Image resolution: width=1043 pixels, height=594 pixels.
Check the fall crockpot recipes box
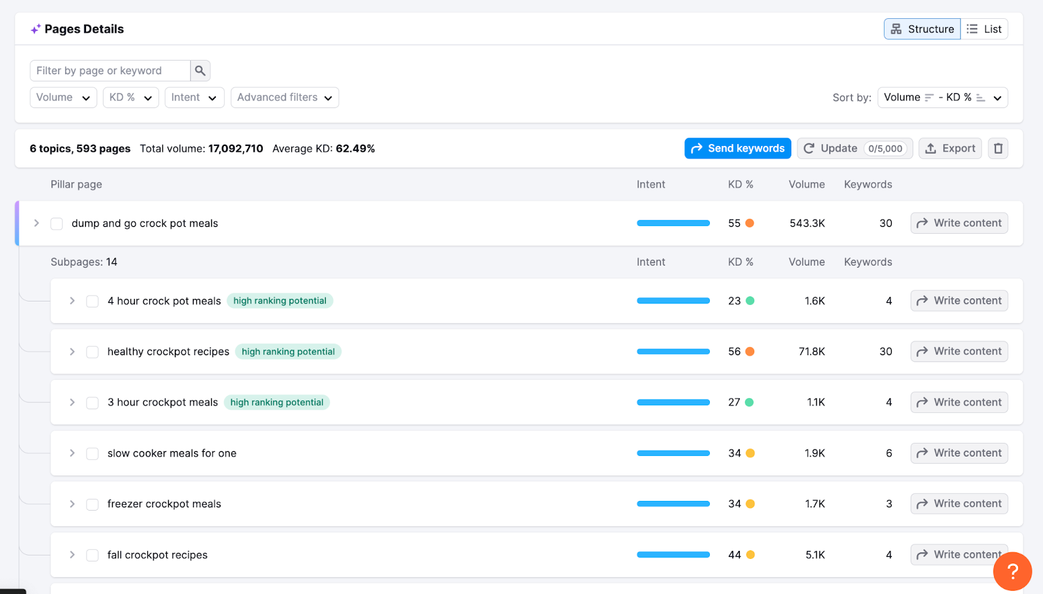tap(93, 555)
